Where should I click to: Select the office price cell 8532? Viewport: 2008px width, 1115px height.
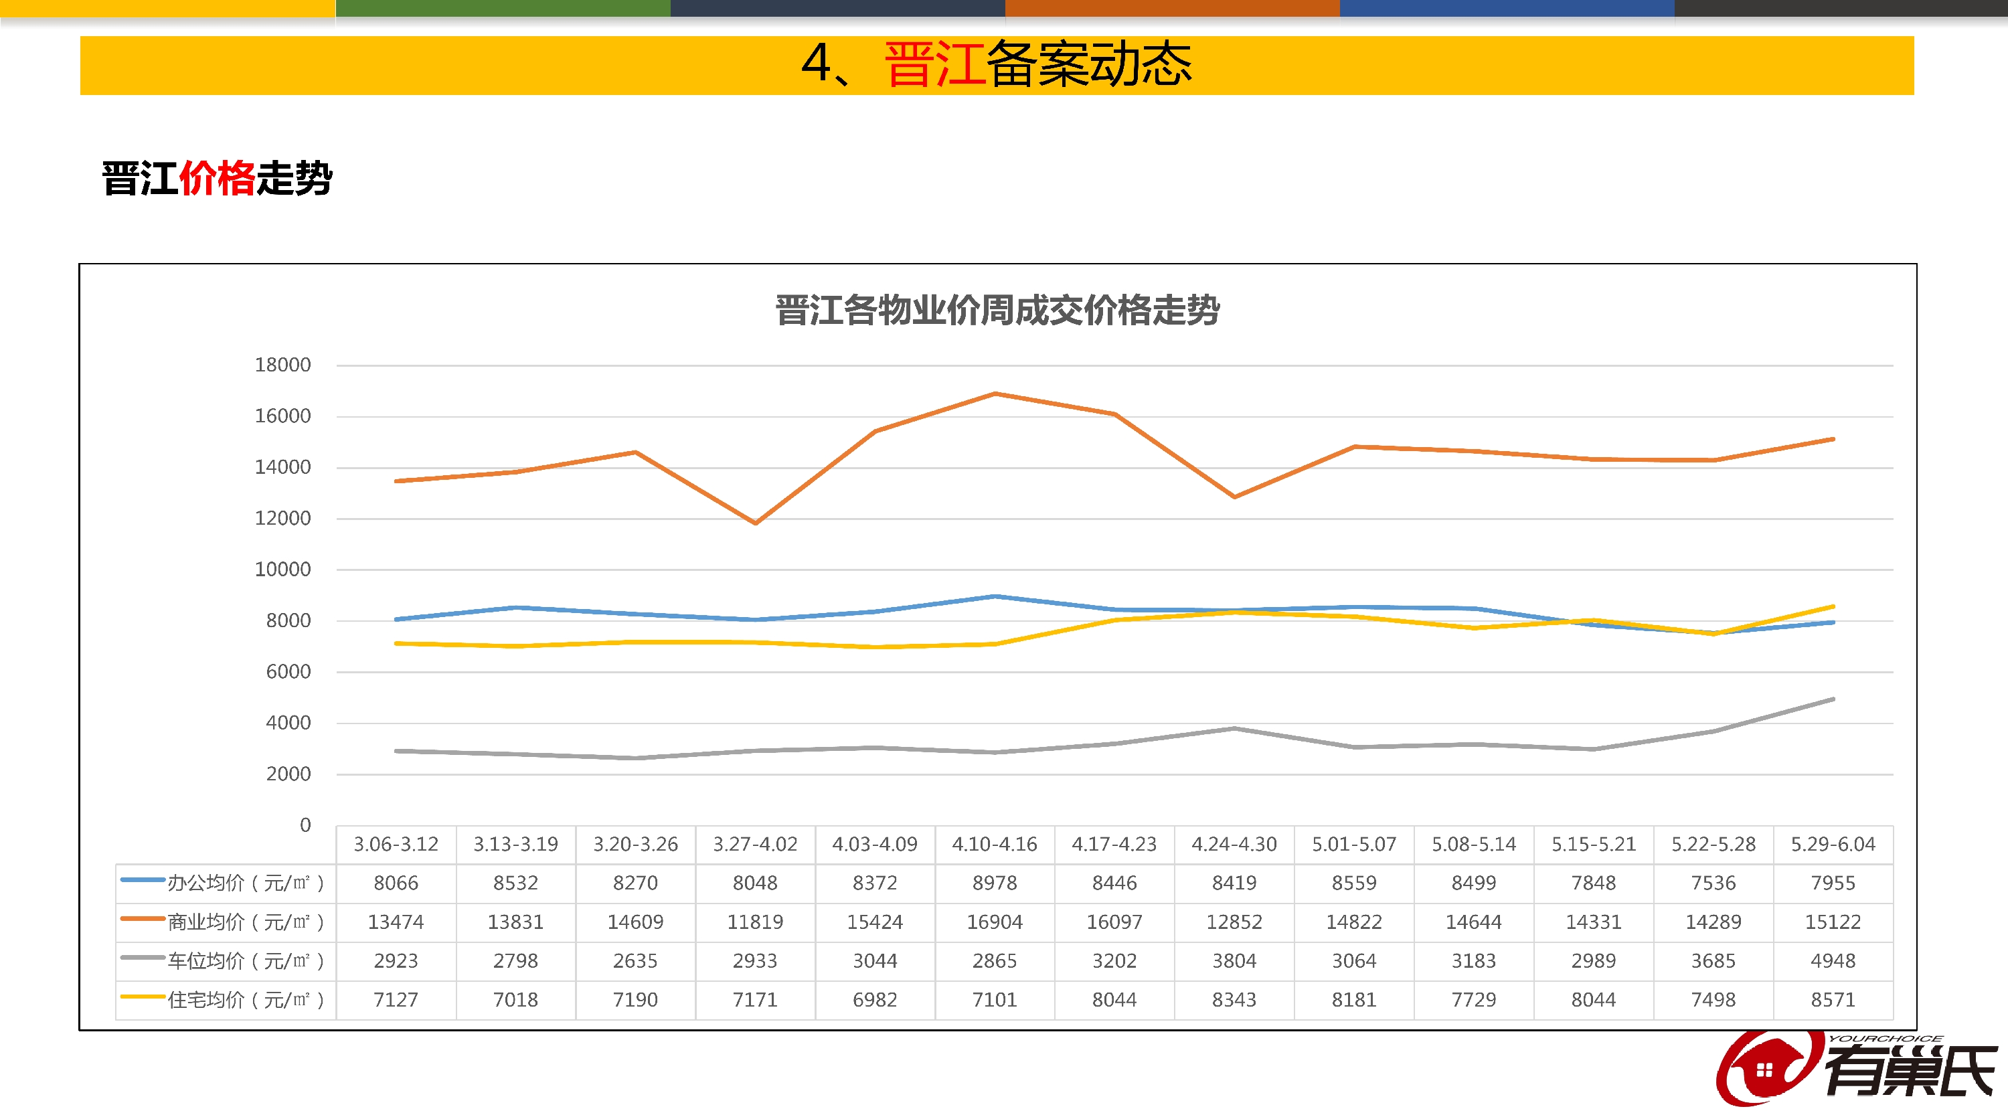516,883
